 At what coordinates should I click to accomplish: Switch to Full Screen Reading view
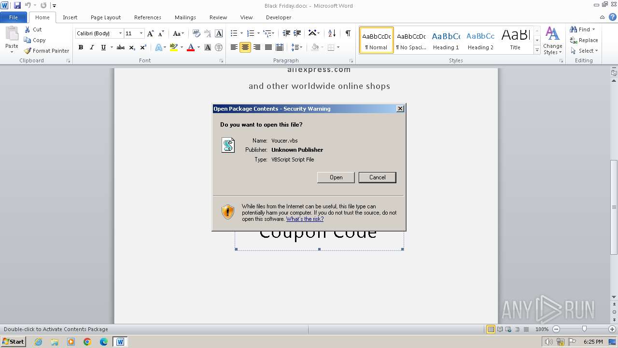(x=500, y=329)
